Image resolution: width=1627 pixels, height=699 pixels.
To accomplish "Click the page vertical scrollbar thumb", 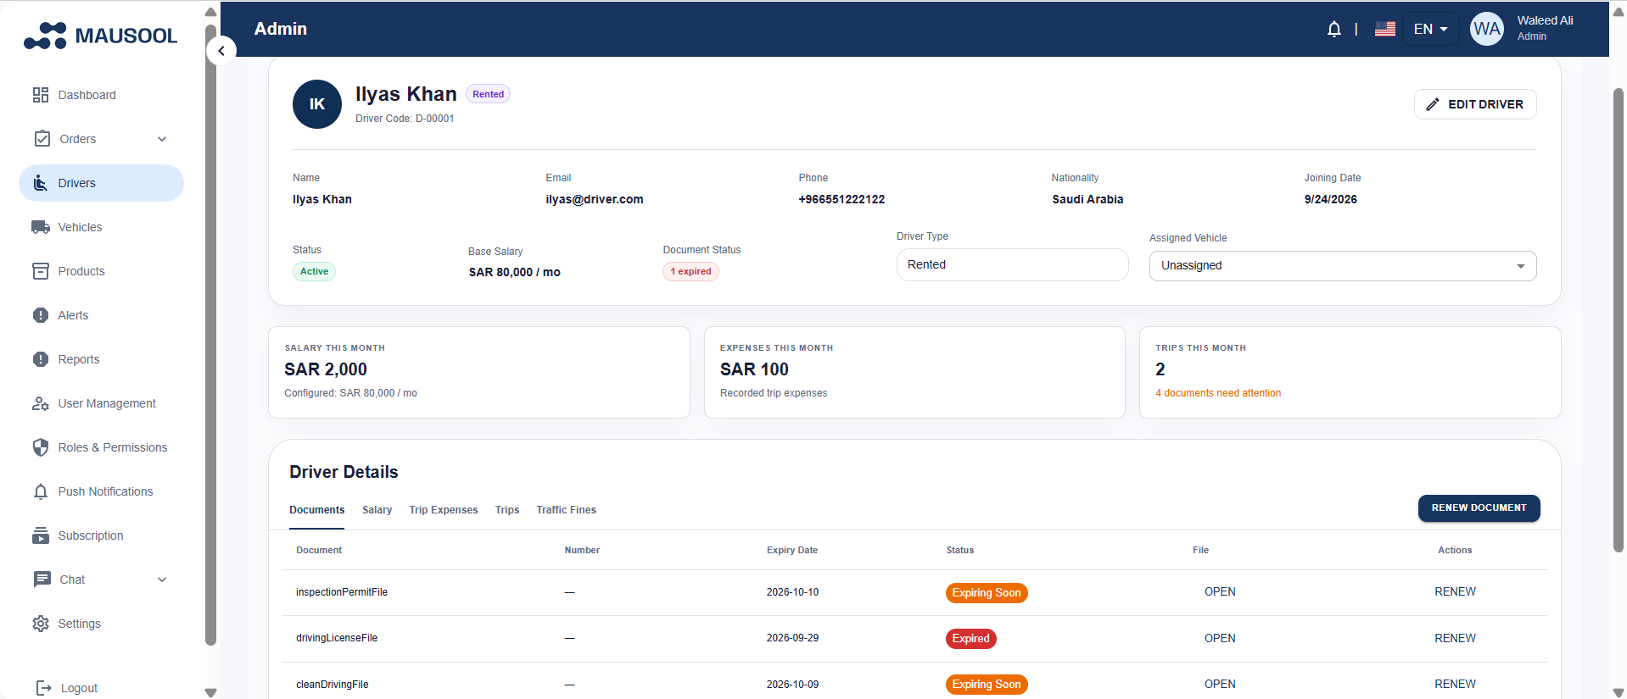I will coord(1619,320).
